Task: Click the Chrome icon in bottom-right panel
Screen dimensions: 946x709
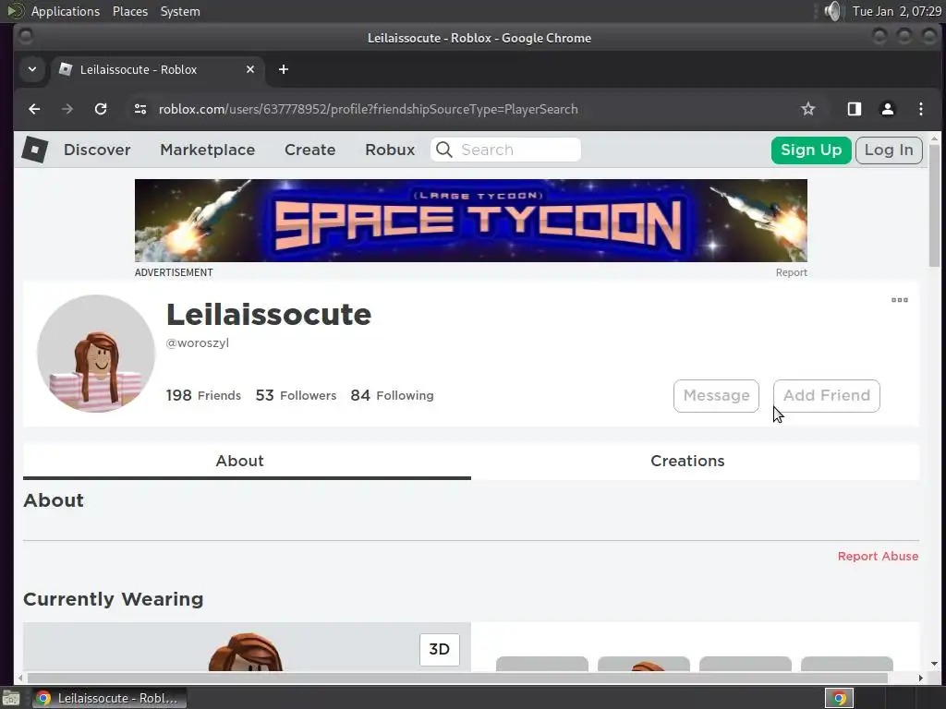Action: [x=839, y=698]
